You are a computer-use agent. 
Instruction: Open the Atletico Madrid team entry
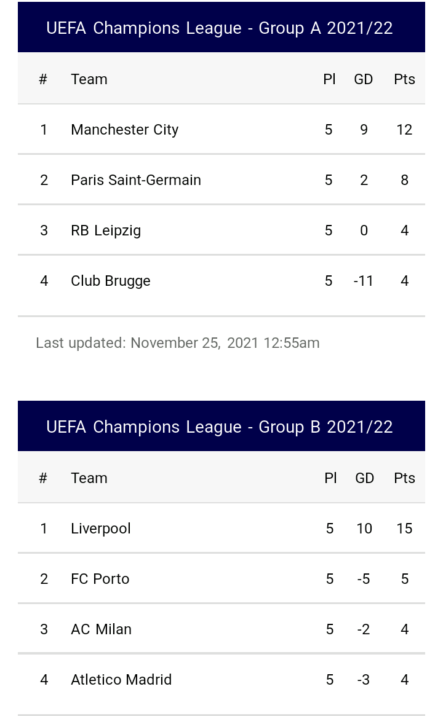pyautogui.click(x=121, y=680)
